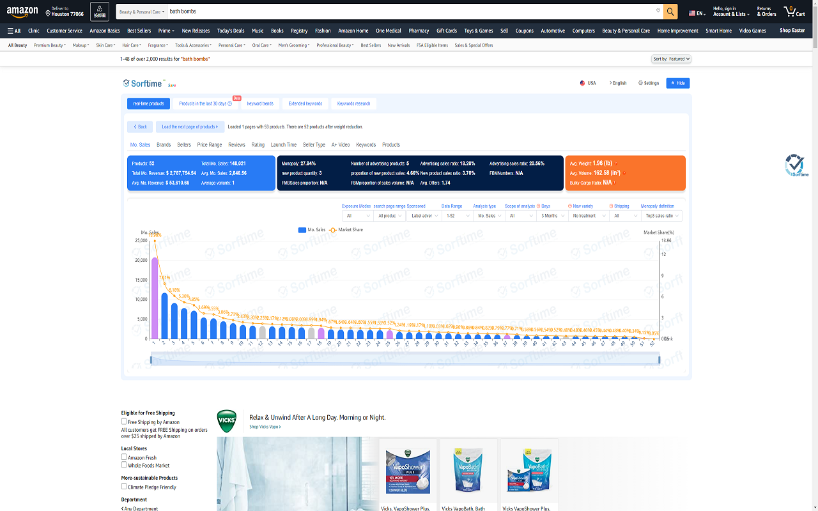The height and width of the screenshot is (511, 818).
Task: Open Sorftime Settings gear
Action: pos(649,83)
